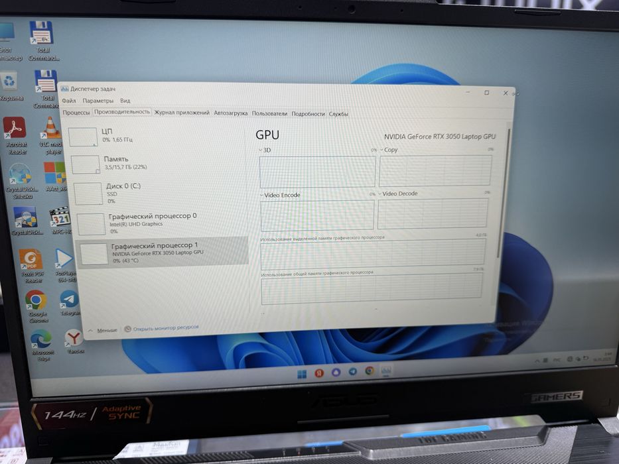Click the purple Alice assistant taskbar icon

coord(336,372)
